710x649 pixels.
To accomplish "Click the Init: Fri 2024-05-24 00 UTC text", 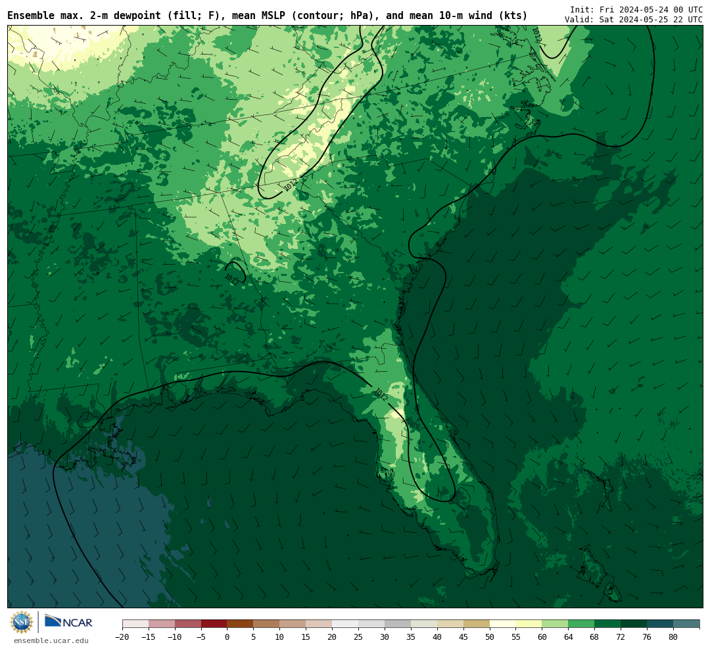I will [x=636, y=9].
